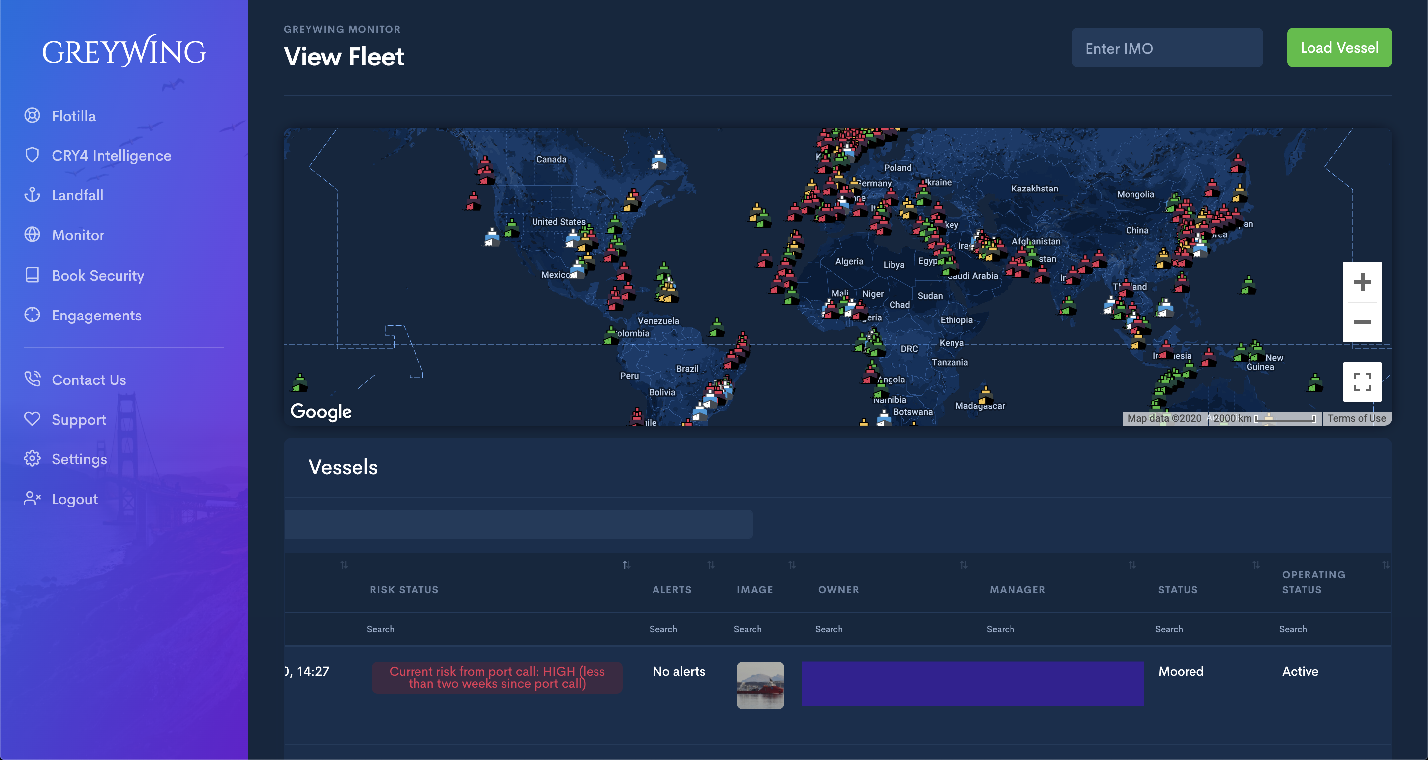
Task: Zoom out on the fleet map
Action: click(x=1362, y=322)
